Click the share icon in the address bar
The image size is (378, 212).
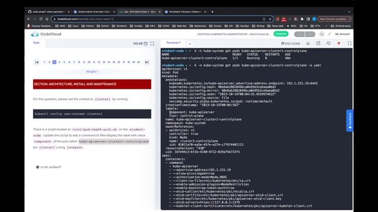(x=264, y=19)
